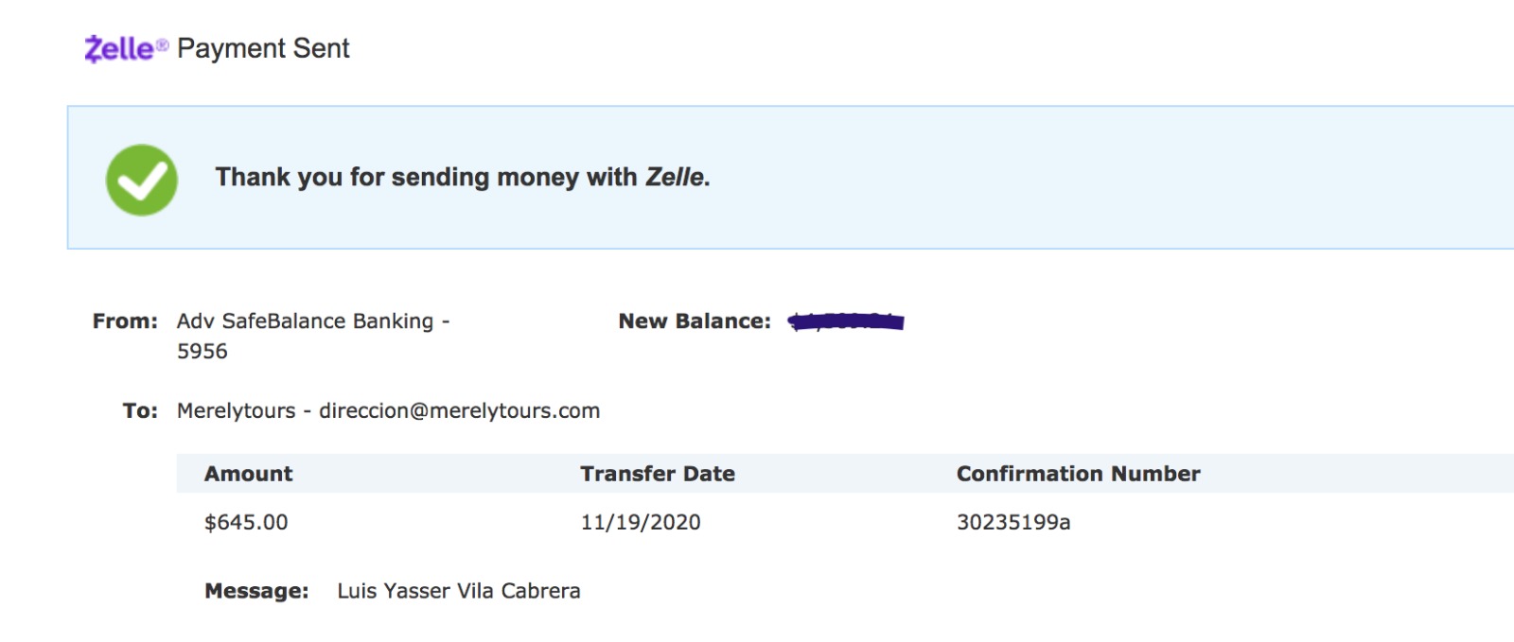
Task: Click the From label
Action: tap(125, 321)
